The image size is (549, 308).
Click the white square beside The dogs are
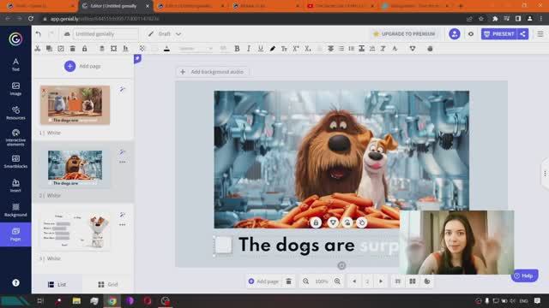223,245
